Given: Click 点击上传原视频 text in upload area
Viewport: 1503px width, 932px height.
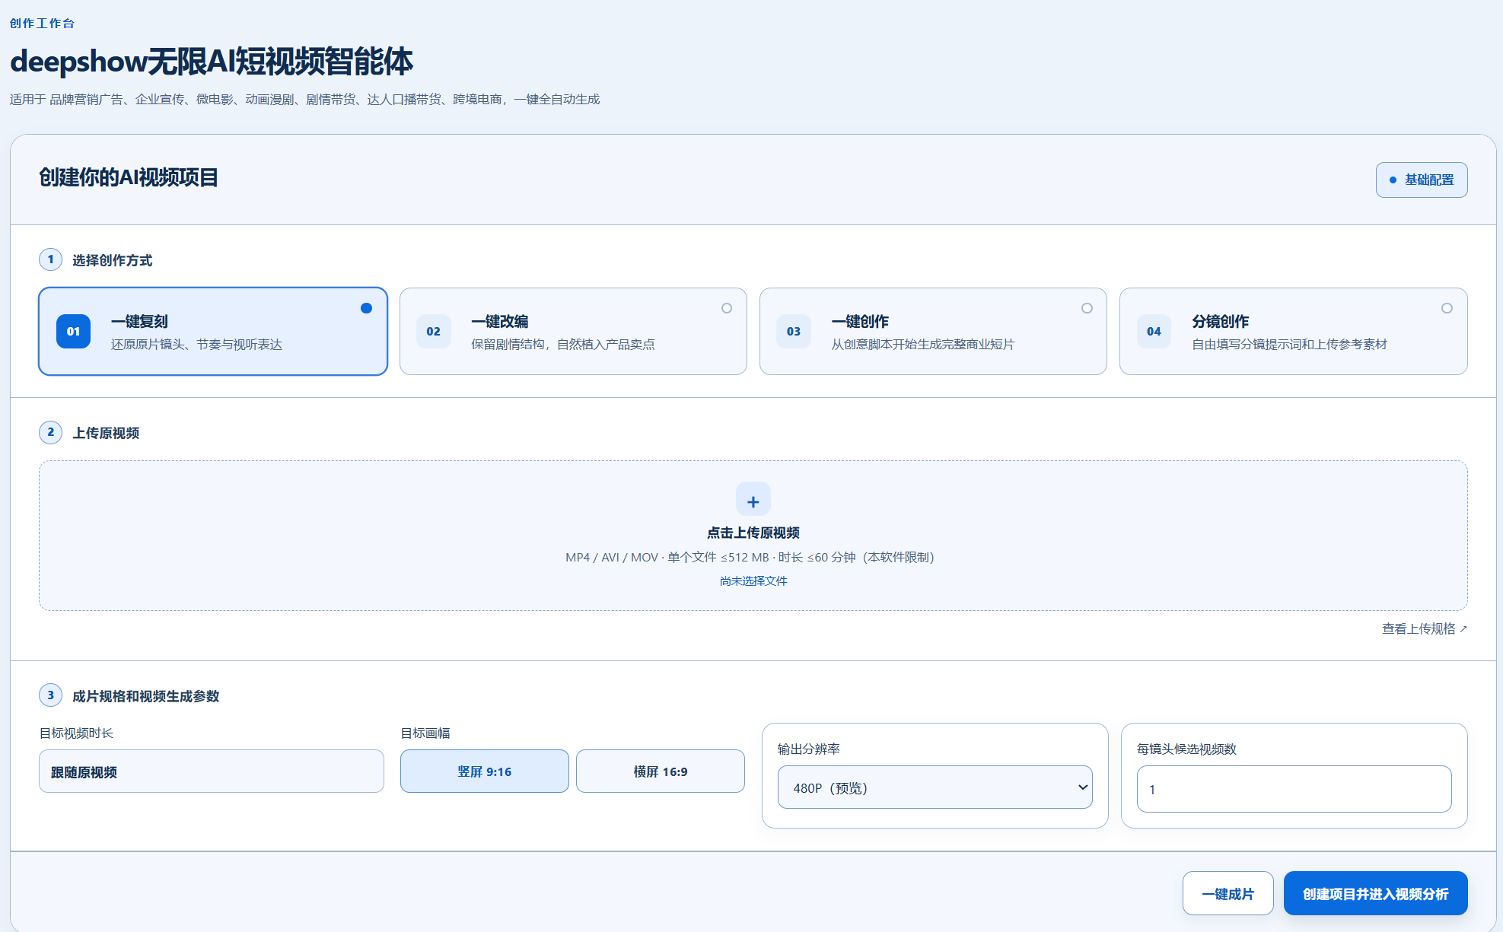Looking at the screenshot, I should click(x=753, y=533).
